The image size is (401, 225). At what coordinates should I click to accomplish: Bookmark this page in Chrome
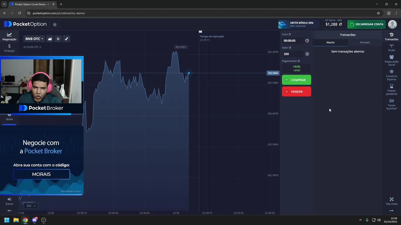(378, 13)
